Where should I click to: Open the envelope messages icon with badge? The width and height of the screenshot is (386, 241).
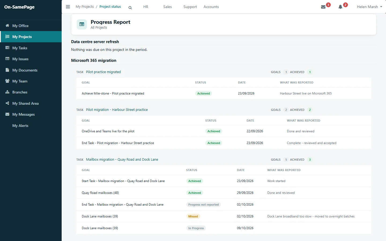click(x=323, y=7)
